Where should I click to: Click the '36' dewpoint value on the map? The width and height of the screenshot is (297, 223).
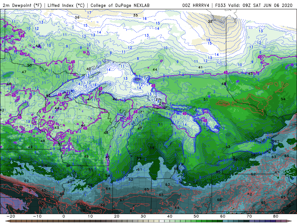point(77,17)
